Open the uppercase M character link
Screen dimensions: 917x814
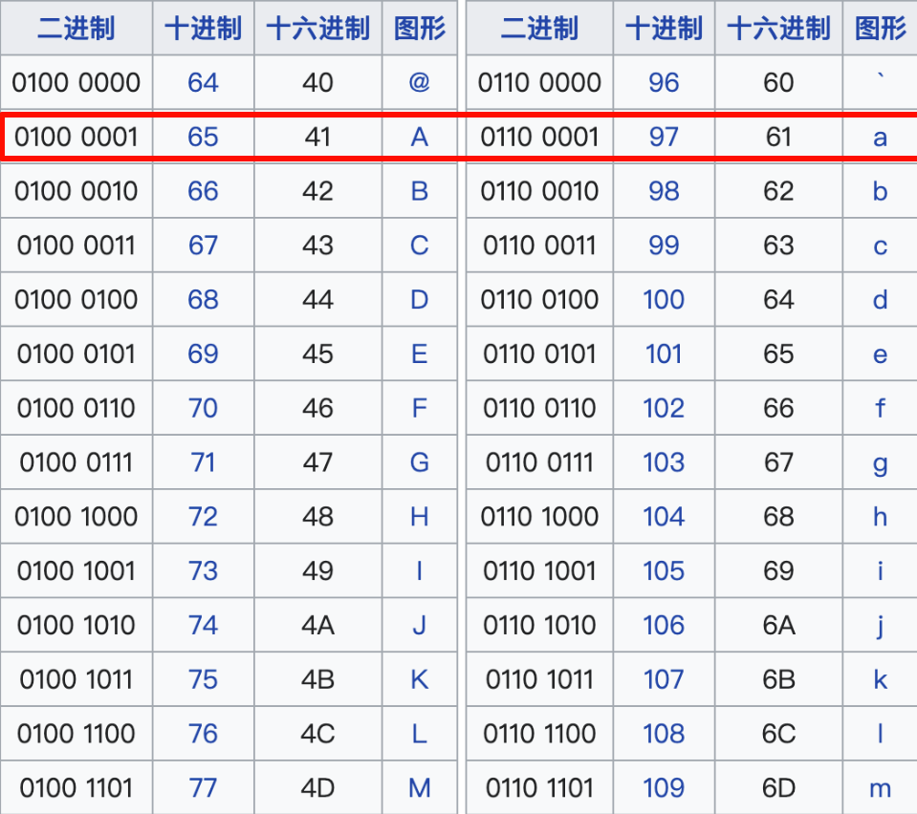[x=419, y=788]
